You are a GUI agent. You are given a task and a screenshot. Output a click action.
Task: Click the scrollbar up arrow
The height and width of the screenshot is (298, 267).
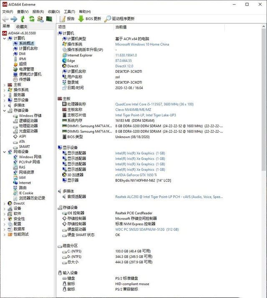tap(264, 26)
